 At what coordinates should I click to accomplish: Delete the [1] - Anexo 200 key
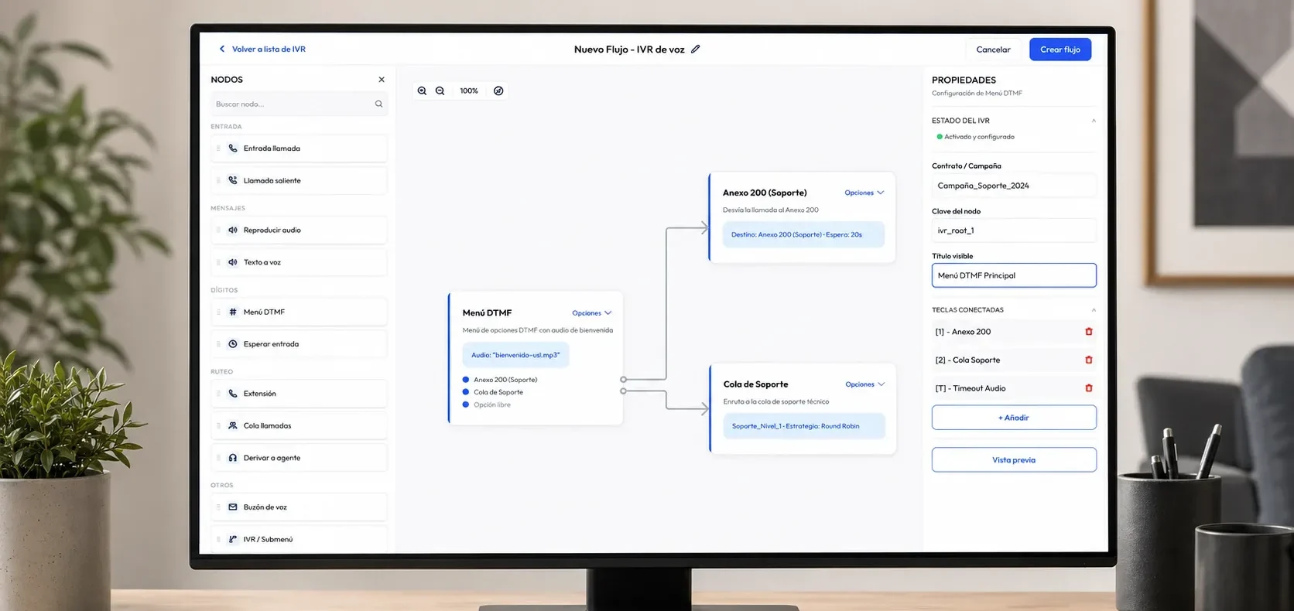(1089, 332)
